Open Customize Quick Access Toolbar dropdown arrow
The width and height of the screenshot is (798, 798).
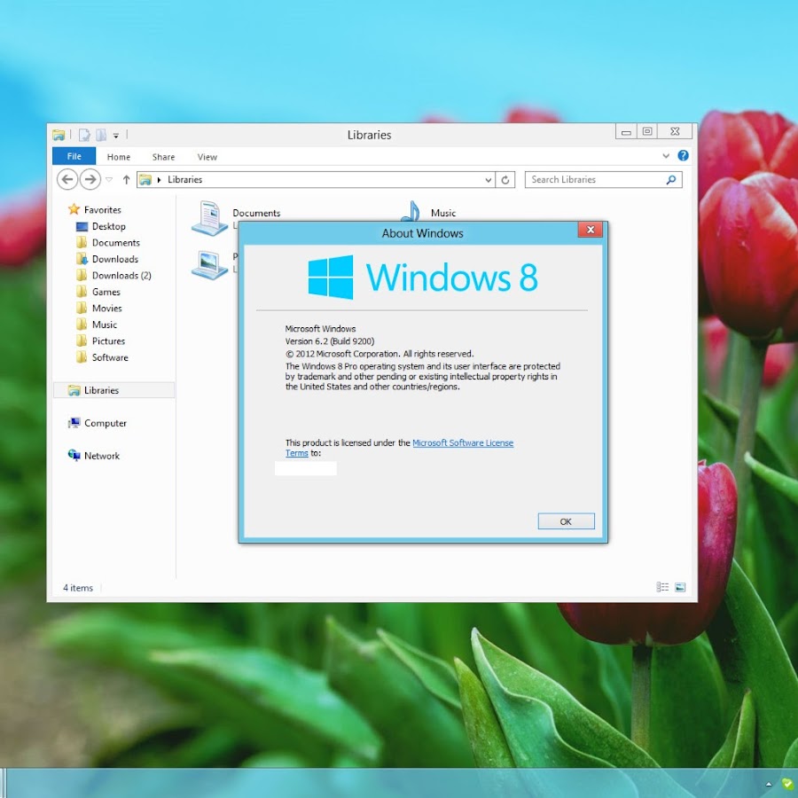click(x=116, y=136)
